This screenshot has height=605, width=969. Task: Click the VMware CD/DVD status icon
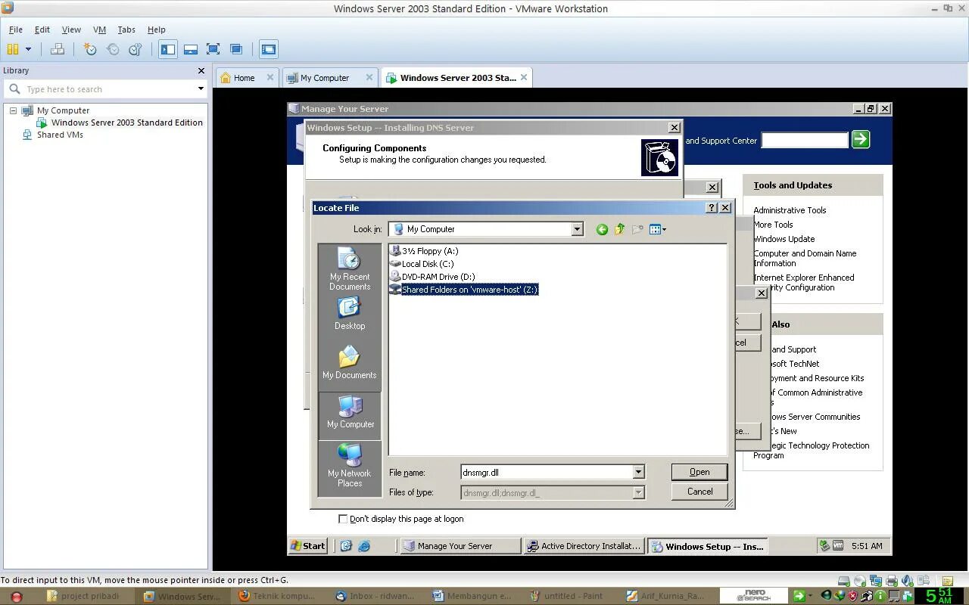coord(860,581)
